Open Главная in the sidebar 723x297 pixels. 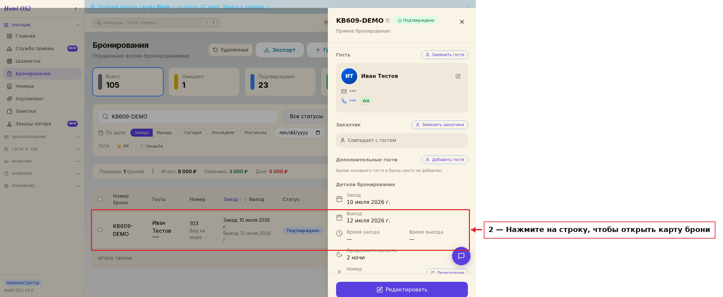point(42,36)
